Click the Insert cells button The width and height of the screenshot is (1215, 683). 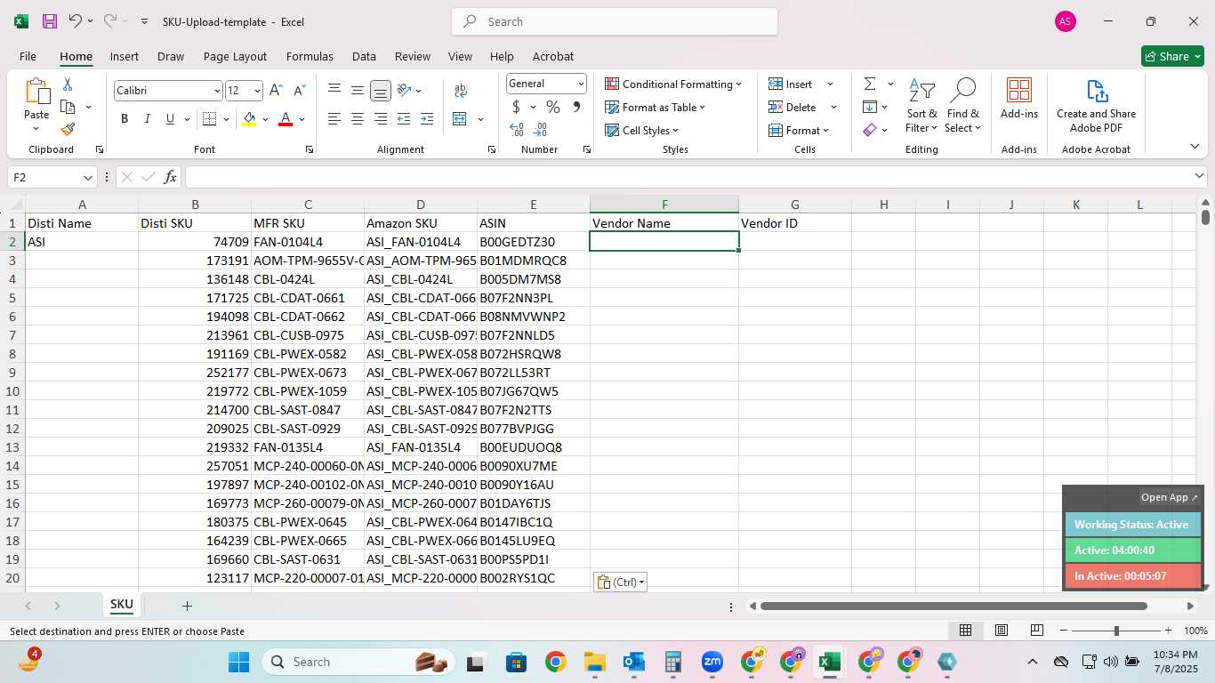pyautogui.click(x=791, y=84)
